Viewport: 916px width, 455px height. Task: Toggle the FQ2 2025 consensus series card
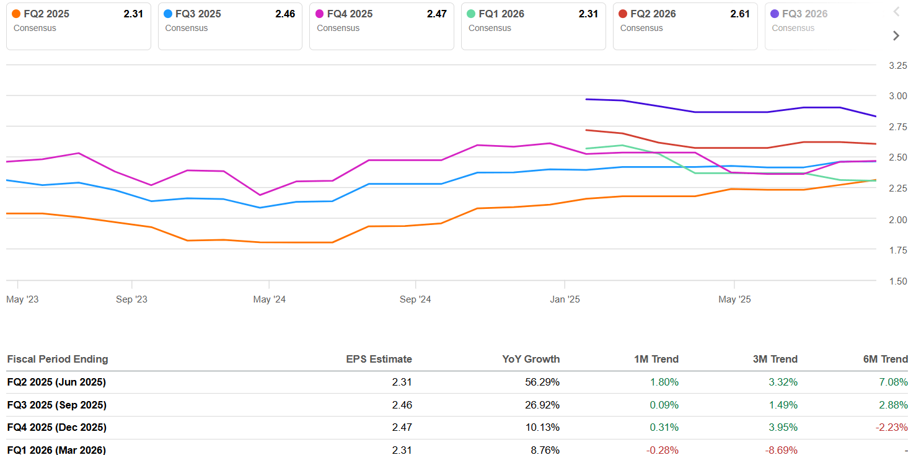[79, 25]
